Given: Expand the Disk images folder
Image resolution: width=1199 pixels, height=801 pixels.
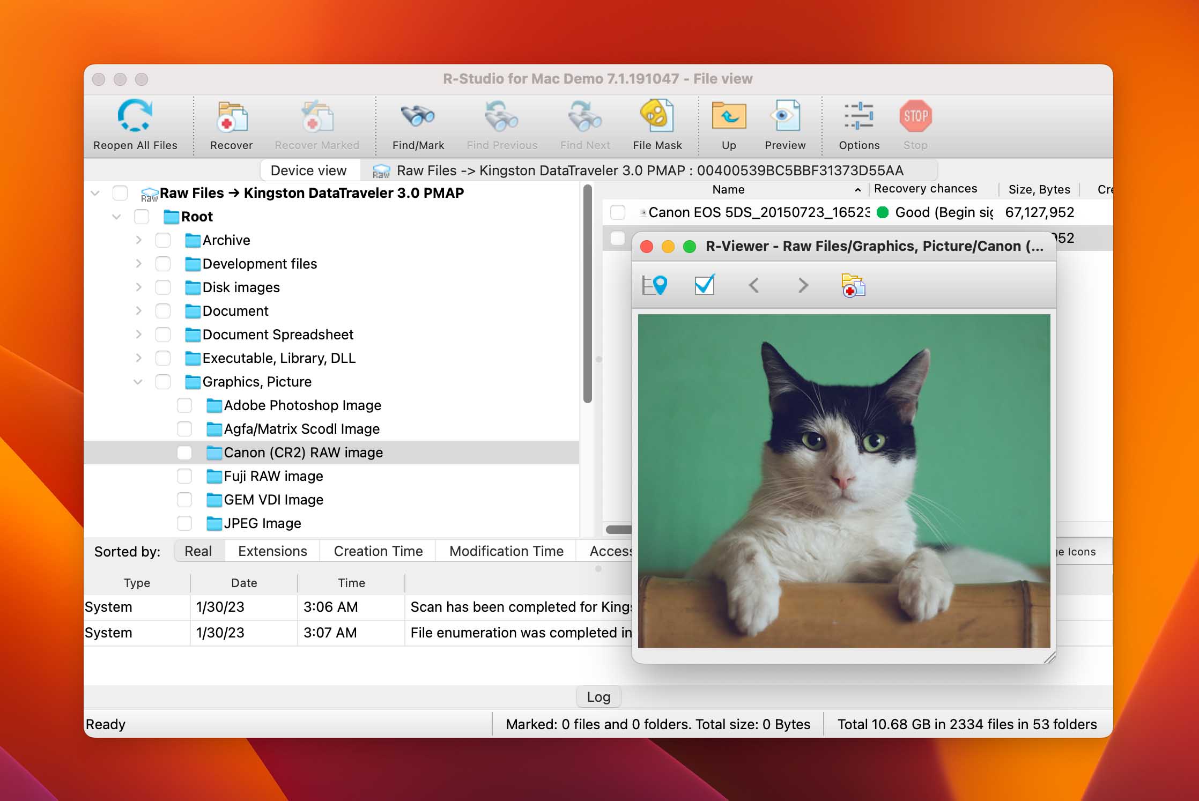Looking at the screenshot, I should [138, 287].
